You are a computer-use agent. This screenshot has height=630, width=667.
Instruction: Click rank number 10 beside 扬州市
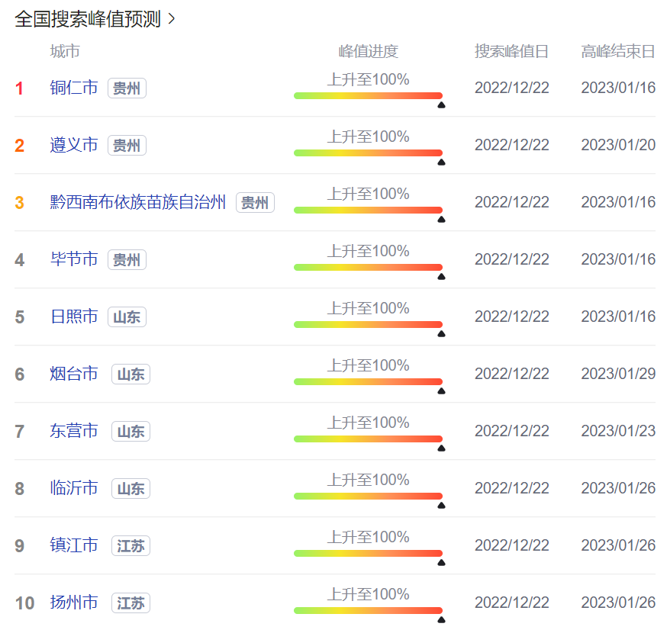click(x=24, y=603)
